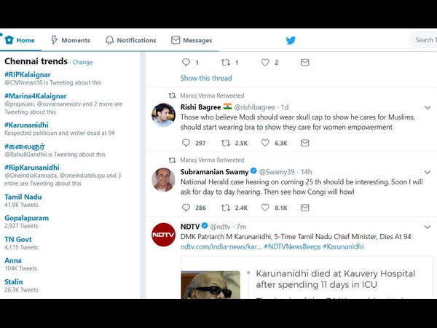Reply to the tweet with 1 reply
437x328 pixels.
pos(186,62)
